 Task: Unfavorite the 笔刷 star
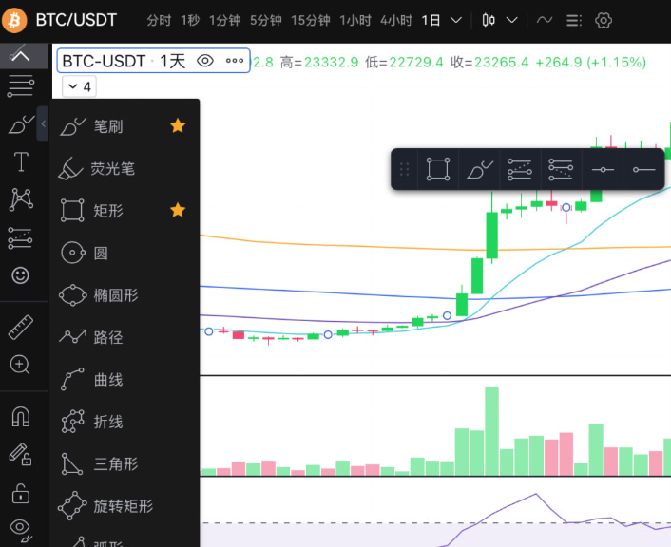tap(178, 125)
